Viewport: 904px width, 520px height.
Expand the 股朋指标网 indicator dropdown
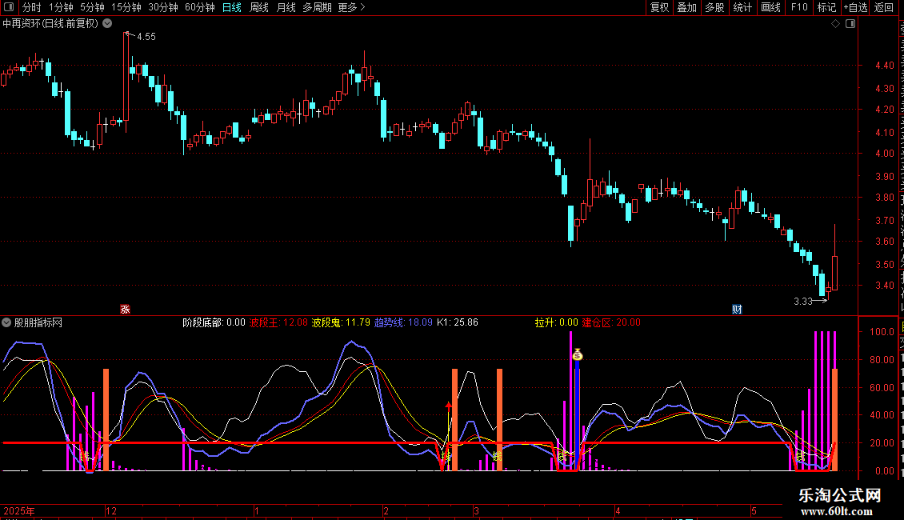point(6,323)
